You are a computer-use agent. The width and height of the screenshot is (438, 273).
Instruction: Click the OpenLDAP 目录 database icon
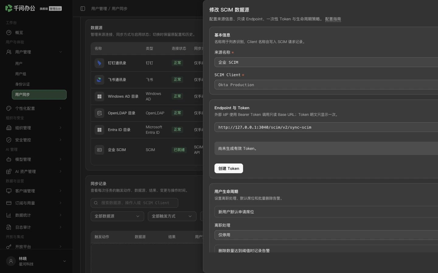click(x=99, y=113)
